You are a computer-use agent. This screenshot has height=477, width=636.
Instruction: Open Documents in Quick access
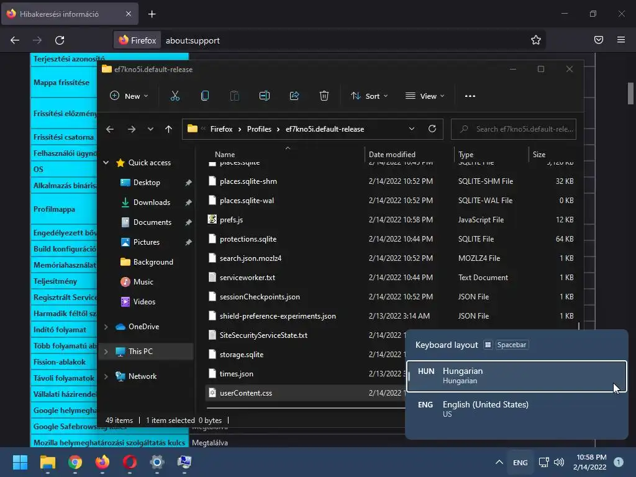point(152,222)
